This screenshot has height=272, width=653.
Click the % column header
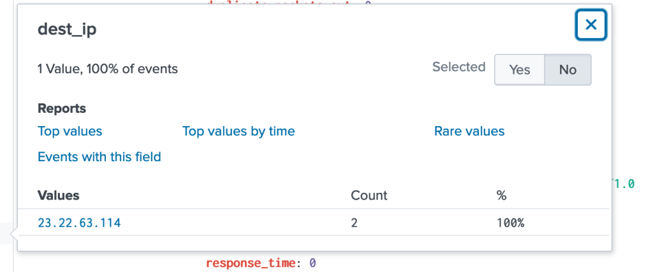(501, 195)
